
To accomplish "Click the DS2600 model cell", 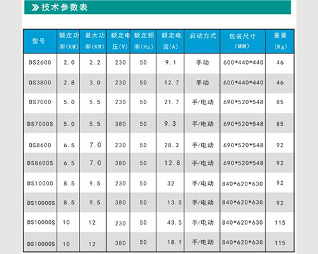I will tap(40, 63).
